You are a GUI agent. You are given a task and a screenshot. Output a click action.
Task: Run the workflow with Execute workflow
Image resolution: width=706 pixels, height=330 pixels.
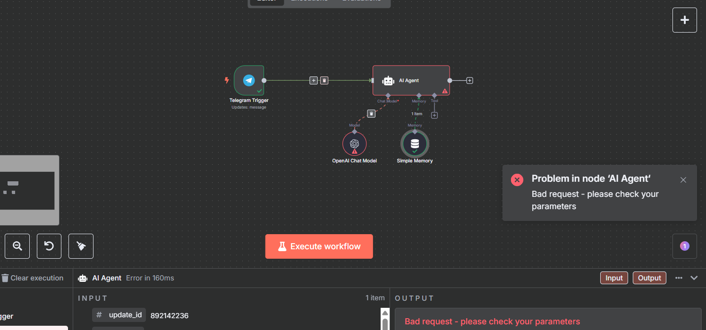319,246
